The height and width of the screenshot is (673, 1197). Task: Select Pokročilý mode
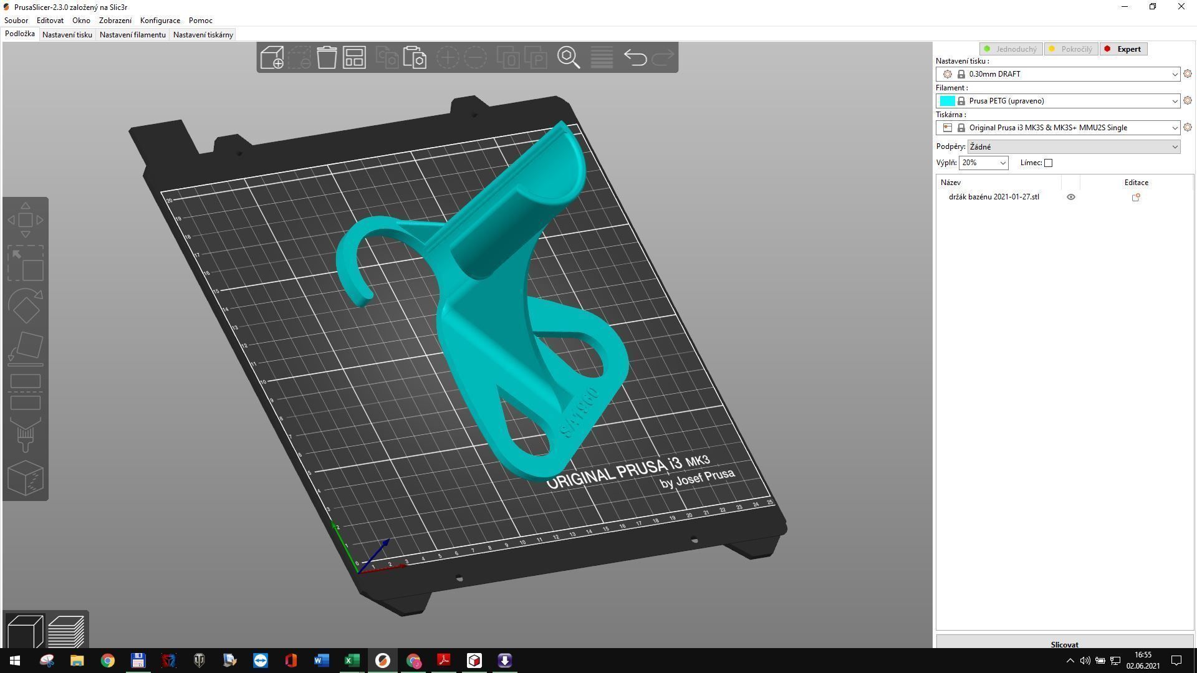click(1070, 49)
